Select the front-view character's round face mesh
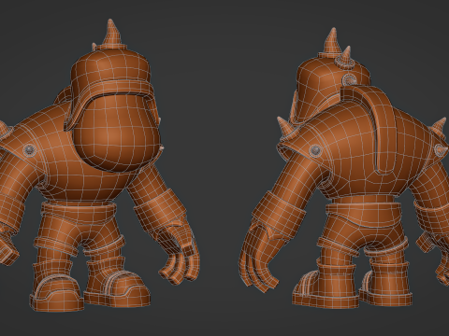The width and height of the screenshot is (449, 336). [x=117, y=133]
